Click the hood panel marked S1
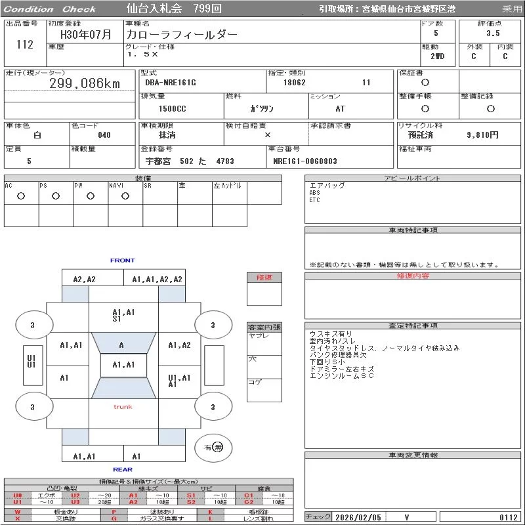 (x=123, y=316)
